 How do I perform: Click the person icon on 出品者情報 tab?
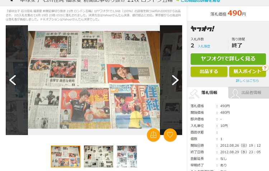point(235,93)
